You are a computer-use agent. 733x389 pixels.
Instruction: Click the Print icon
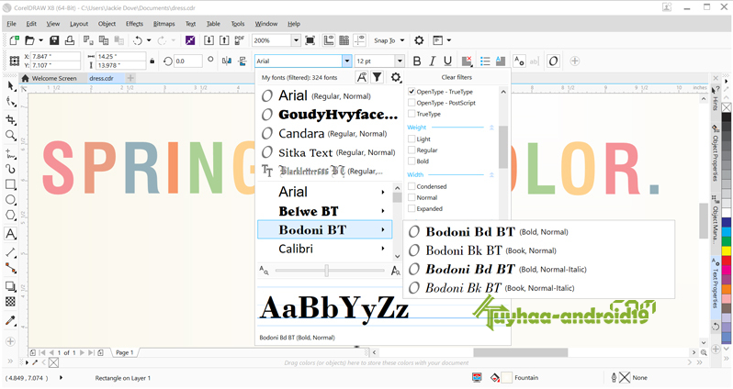(70, 40)
